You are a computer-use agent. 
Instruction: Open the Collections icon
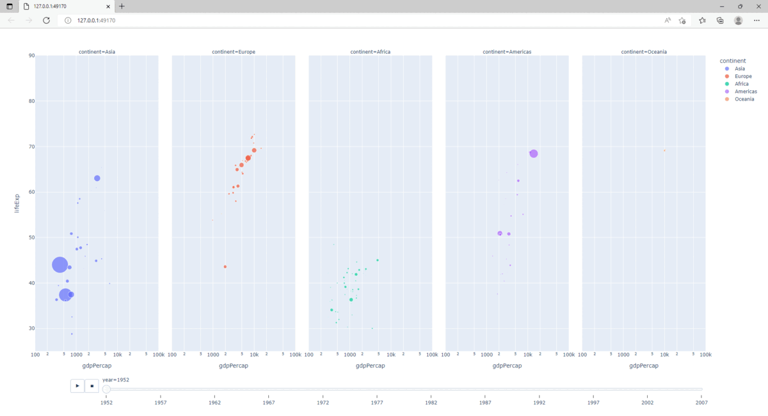tap(720, 20)
